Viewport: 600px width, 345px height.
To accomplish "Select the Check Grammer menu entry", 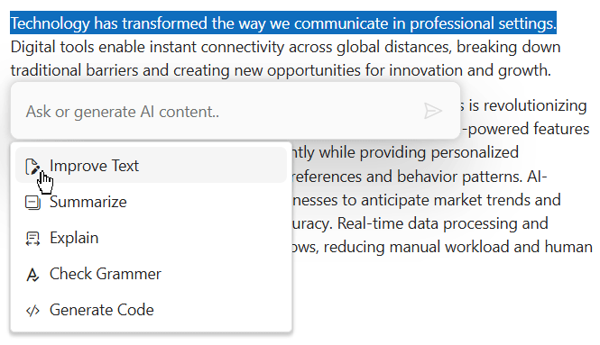I will (x=151, y=274).
